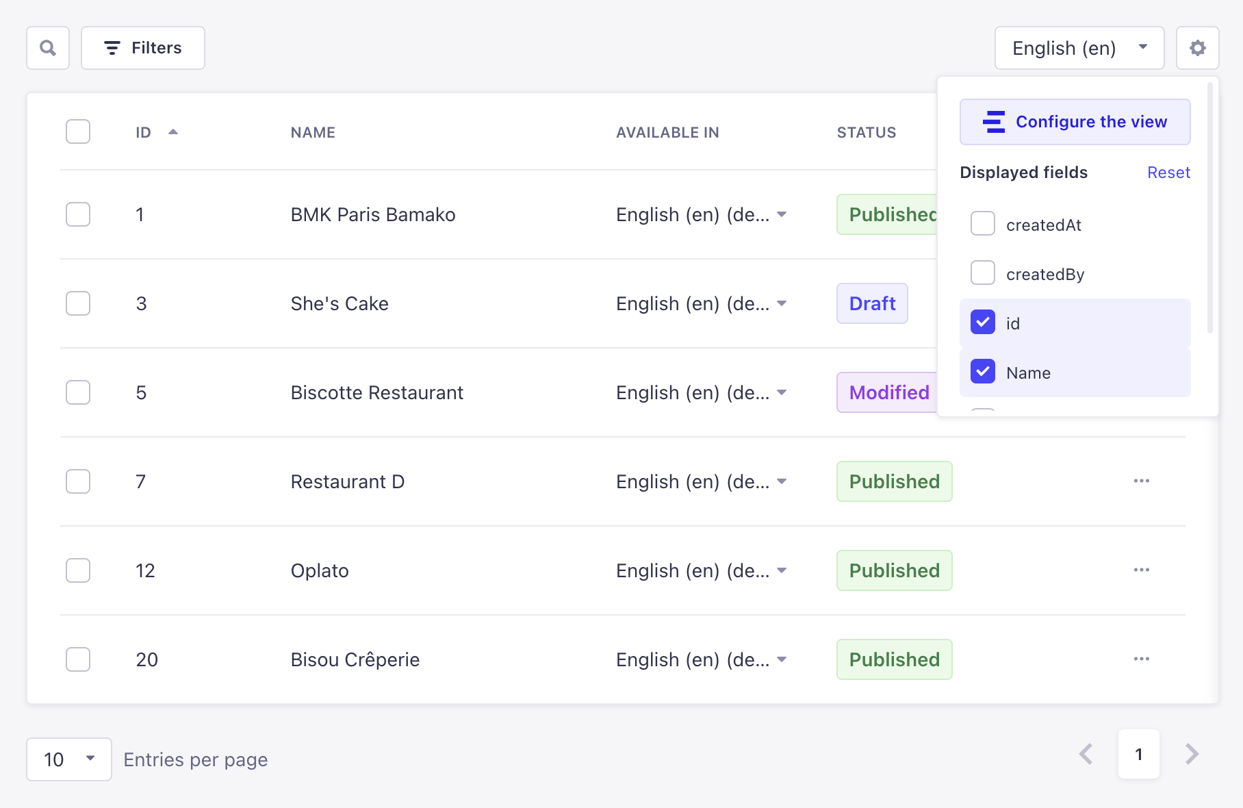The height and width of the screenshot is (808, 1243).
Task: Expand Available In for BMK Paris Bamako
Action: [782, 214]
